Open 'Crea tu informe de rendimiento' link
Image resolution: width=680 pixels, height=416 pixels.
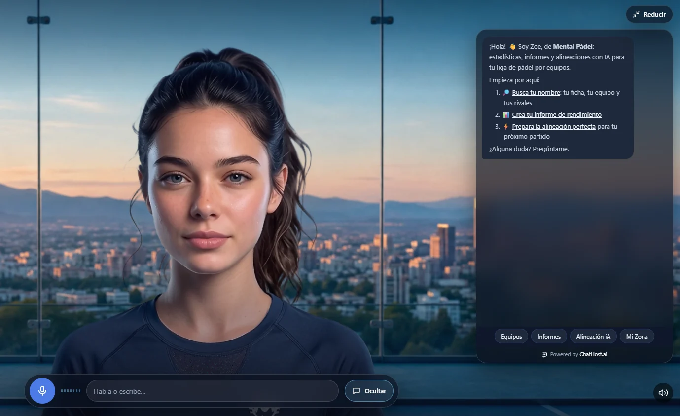[x=557, y=114]
